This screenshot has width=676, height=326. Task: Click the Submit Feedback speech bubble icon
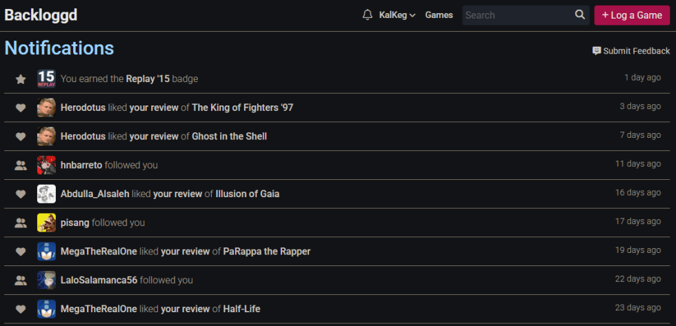597,51
